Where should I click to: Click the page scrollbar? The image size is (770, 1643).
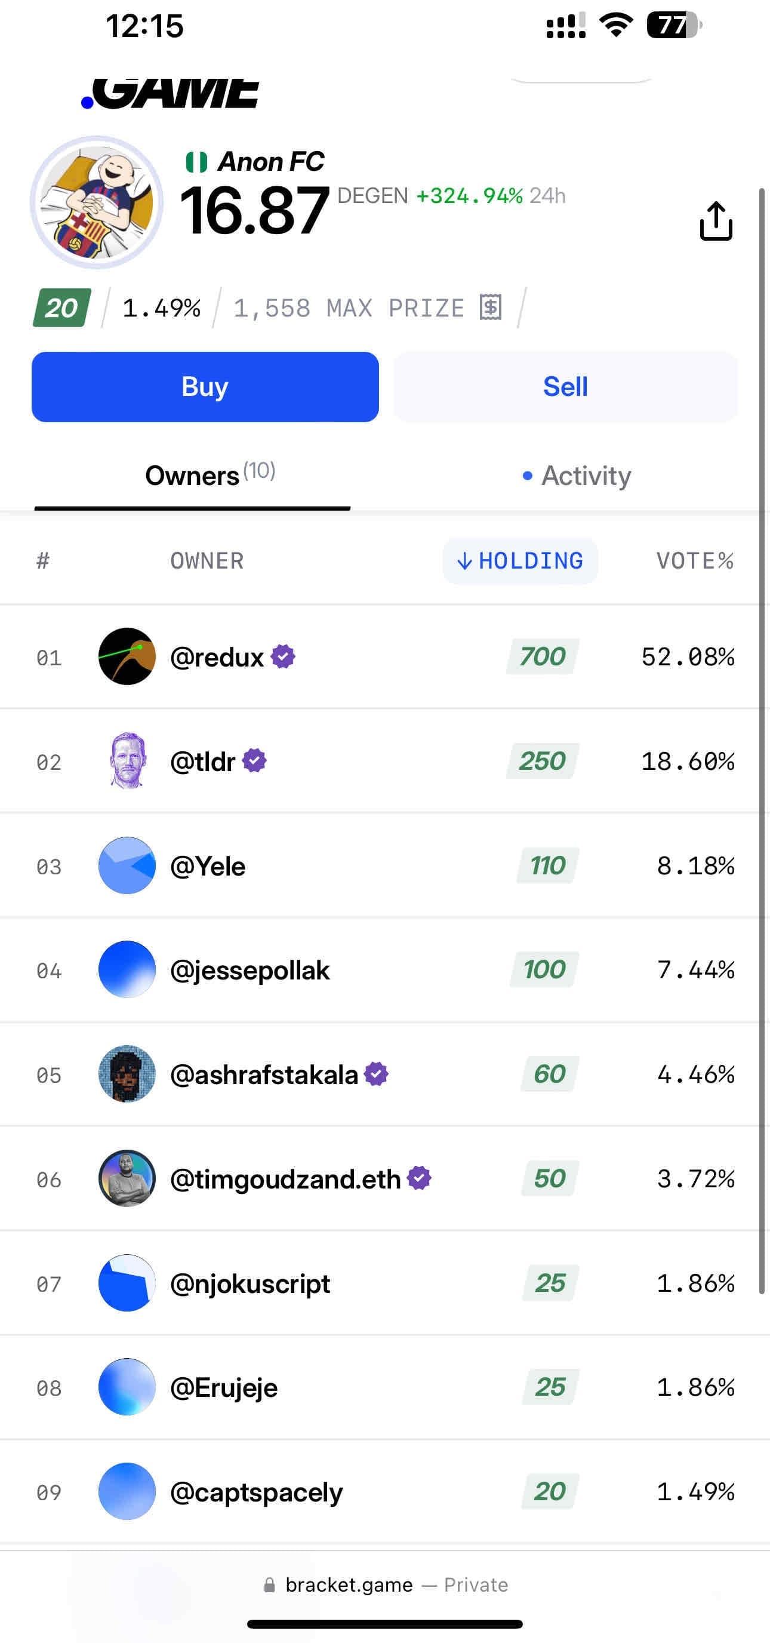point(762,740)
